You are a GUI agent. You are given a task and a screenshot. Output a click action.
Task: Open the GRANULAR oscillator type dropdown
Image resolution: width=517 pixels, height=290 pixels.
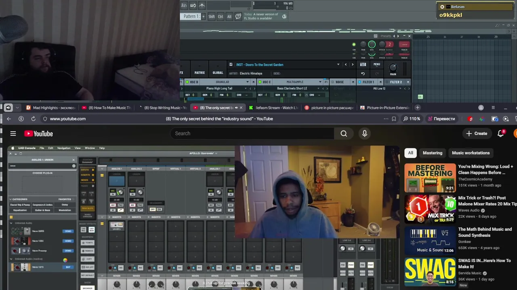247,82
